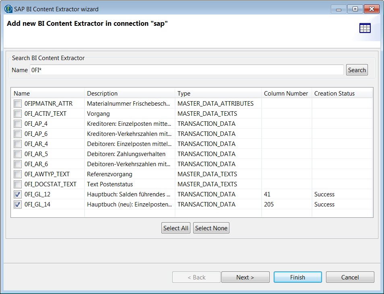The height and width of the screenshot is (294, 384).
Task: Click the table icon in wizard header
Action: (365, 28)
